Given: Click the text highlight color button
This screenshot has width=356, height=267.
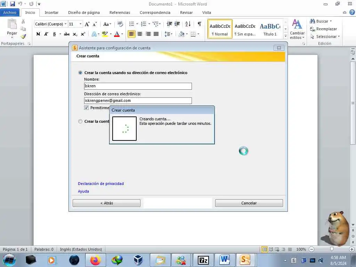Looking at the screenshot, I should click(105, 34).
